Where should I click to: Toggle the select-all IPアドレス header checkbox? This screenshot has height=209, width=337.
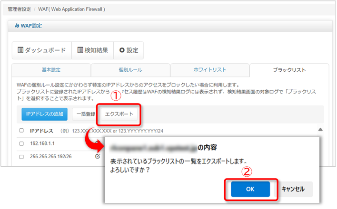[x=21, y=131]
